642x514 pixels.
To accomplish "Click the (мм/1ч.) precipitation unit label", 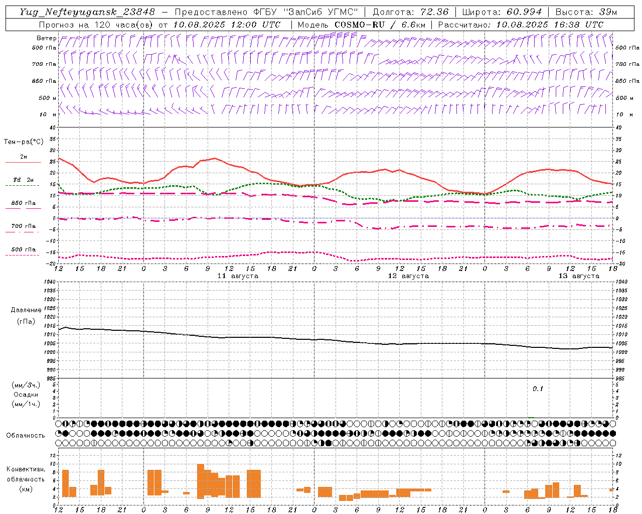I will (26, 404).
